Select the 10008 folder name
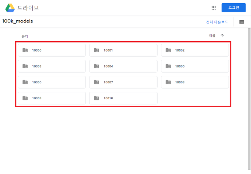Screen dimensions: 251x174 click(180, 82)
